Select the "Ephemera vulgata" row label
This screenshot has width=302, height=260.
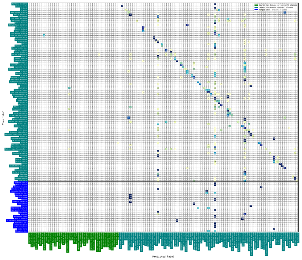[21, 60]
